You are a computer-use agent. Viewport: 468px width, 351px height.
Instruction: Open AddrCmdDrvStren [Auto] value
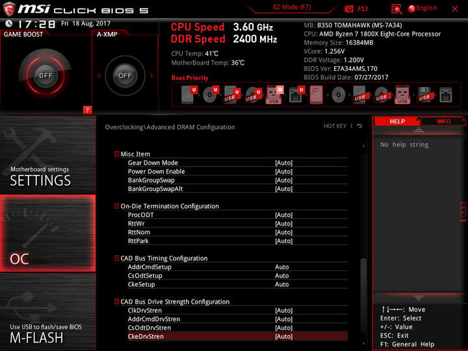coord(284,318)
